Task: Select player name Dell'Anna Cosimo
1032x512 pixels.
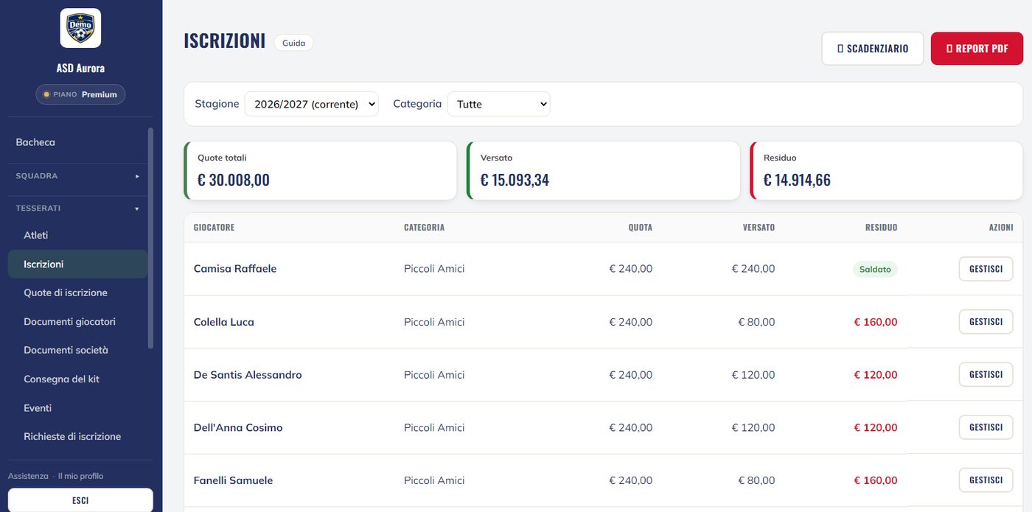Action: (x=238, y=427)
